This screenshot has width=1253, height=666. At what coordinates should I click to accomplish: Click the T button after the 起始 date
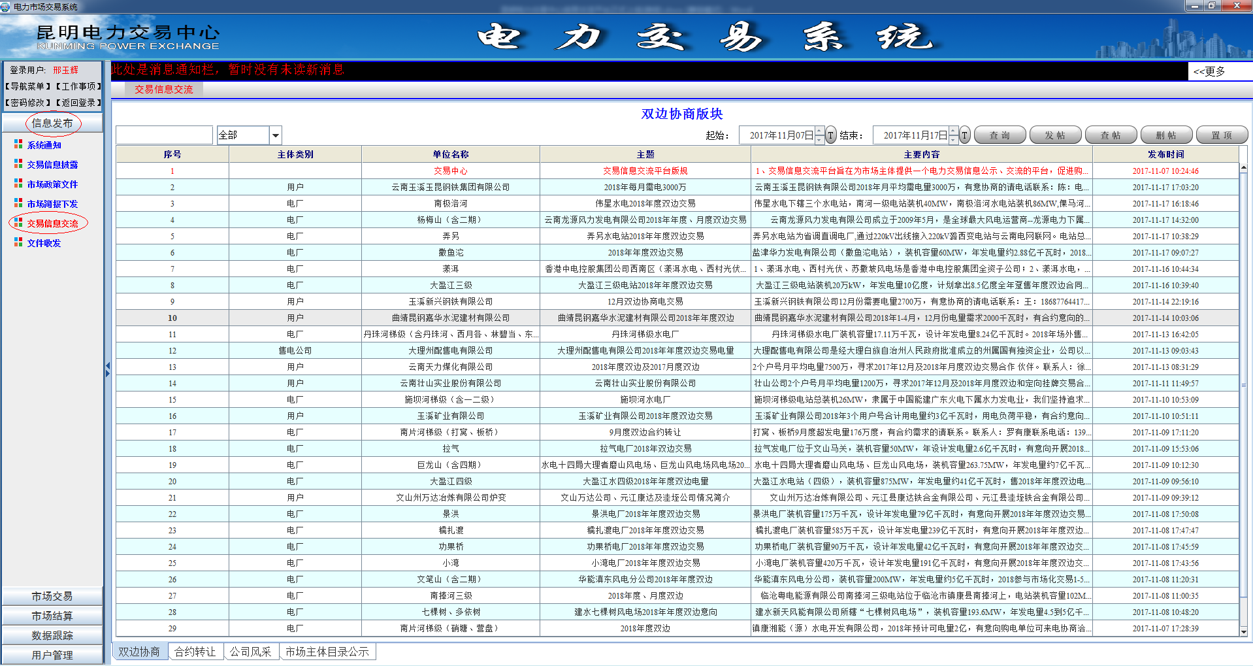point(831,135)
